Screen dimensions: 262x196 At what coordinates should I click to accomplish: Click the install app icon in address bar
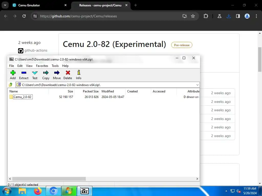pyautogui.click(x=185, y=16)
